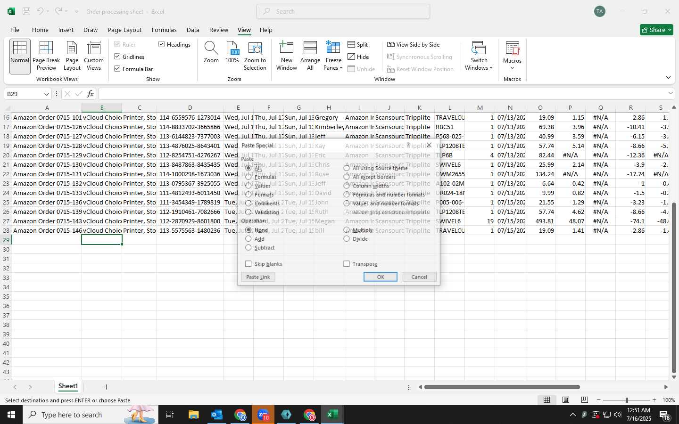Open Windows Start menu
The width and height of the screenshot is (679, 424).
(x=11, y=415)
